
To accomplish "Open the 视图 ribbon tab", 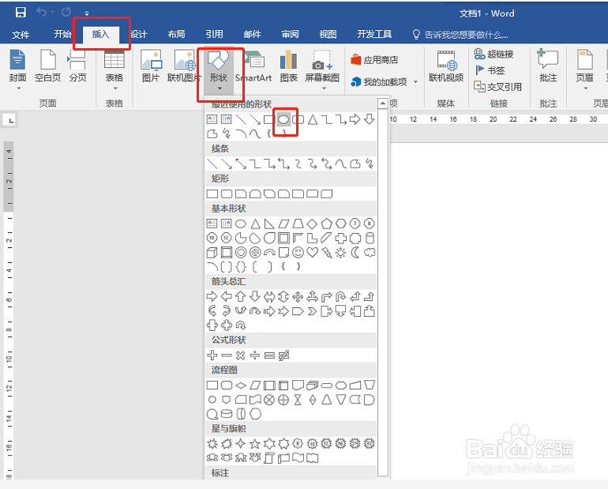I will [328, 35].
